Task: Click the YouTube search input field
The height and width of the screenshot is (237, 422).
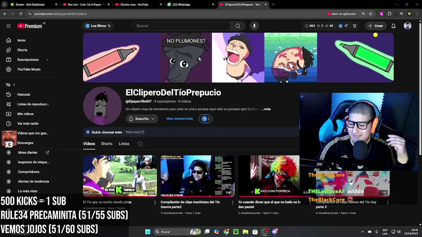Action: tap(181, 26)
